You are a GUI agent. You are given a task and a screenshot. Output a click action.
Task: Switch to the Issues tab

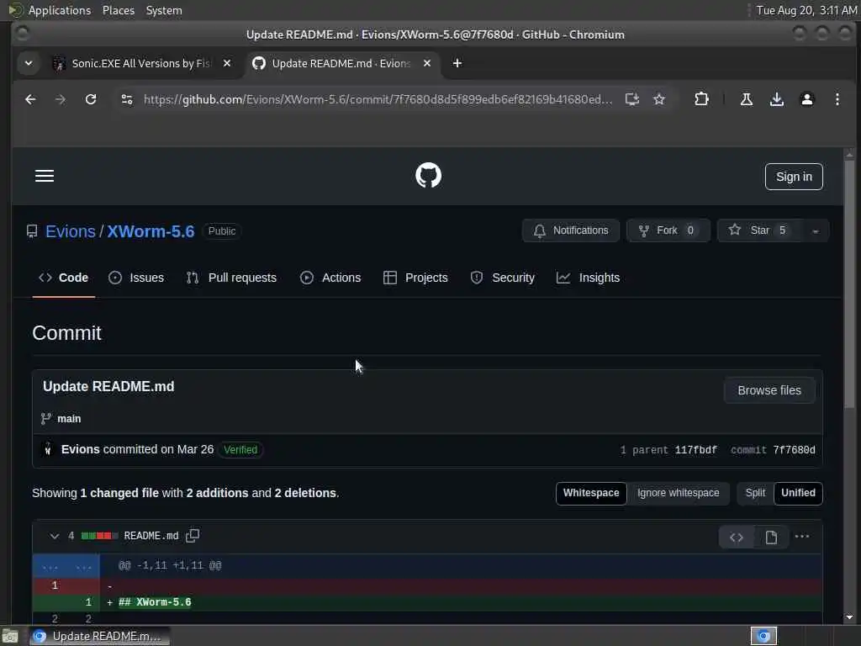coord(136,278)
